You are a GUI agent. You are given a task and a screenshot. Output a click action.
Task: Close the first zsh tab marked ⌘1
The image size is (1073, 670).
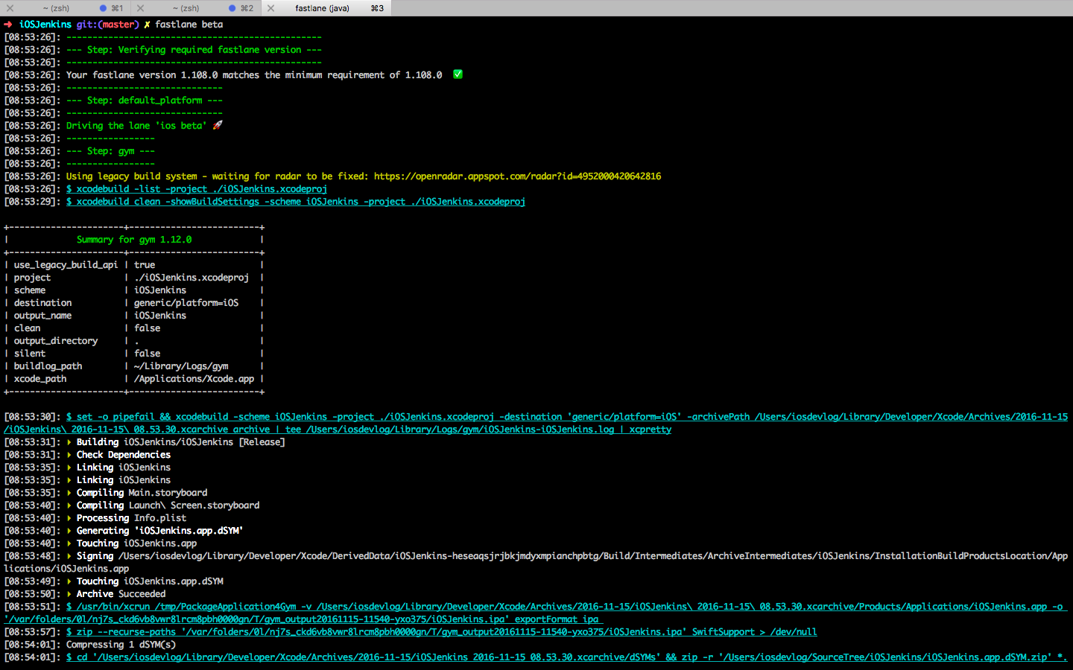10,8
